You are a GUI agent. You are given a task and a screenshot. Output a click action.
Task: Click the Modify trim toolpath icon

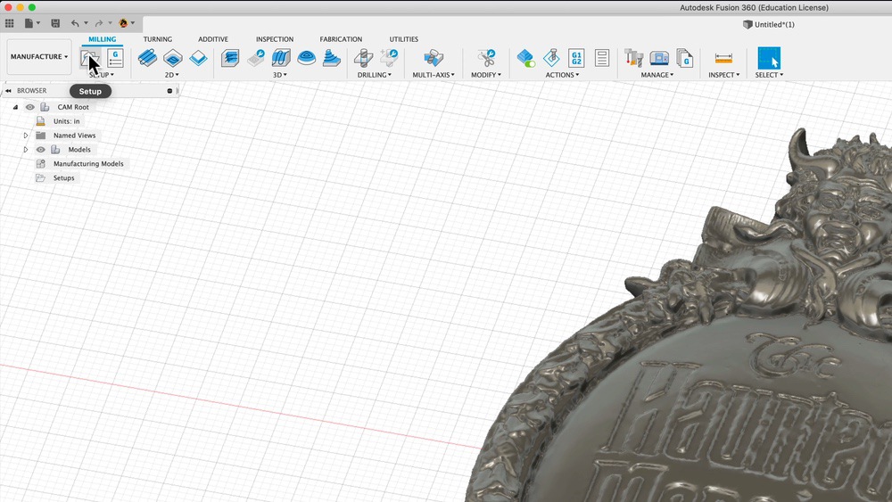(x=486, y=58)
